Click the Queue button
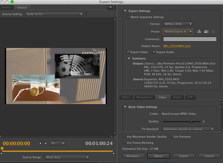 click(x=159, y=156)
